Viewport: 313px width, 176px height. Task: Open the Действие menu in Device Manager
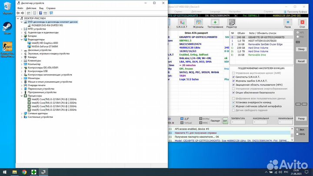click(31, 8)
